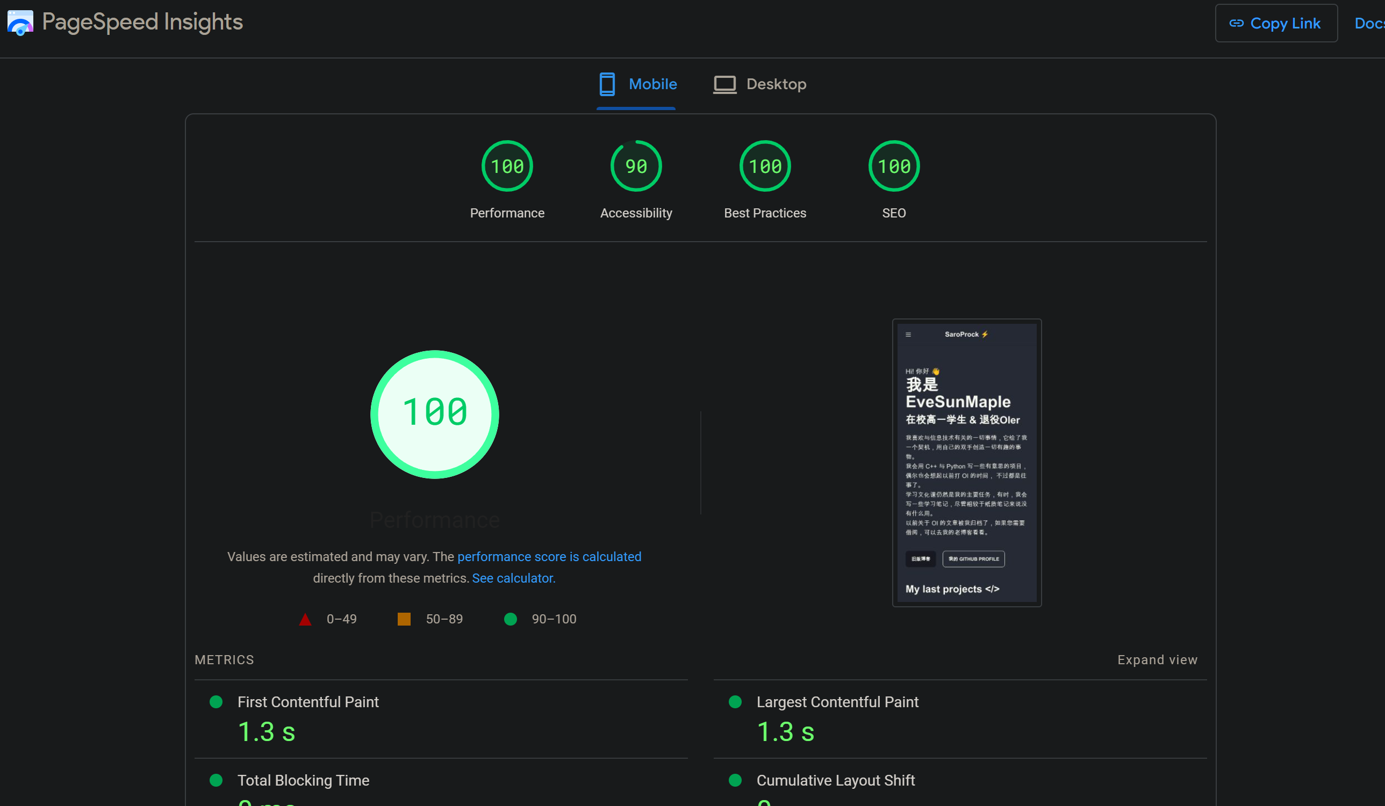This screenshot has width=1385, height=806.
Task: Click the PageSpeed Insights logo icon
Action: 20,23
